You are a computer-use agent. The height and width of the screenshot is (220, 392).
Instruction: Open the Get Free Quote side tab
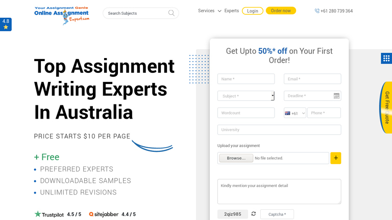pyautogui.click(x=386, y=107)
